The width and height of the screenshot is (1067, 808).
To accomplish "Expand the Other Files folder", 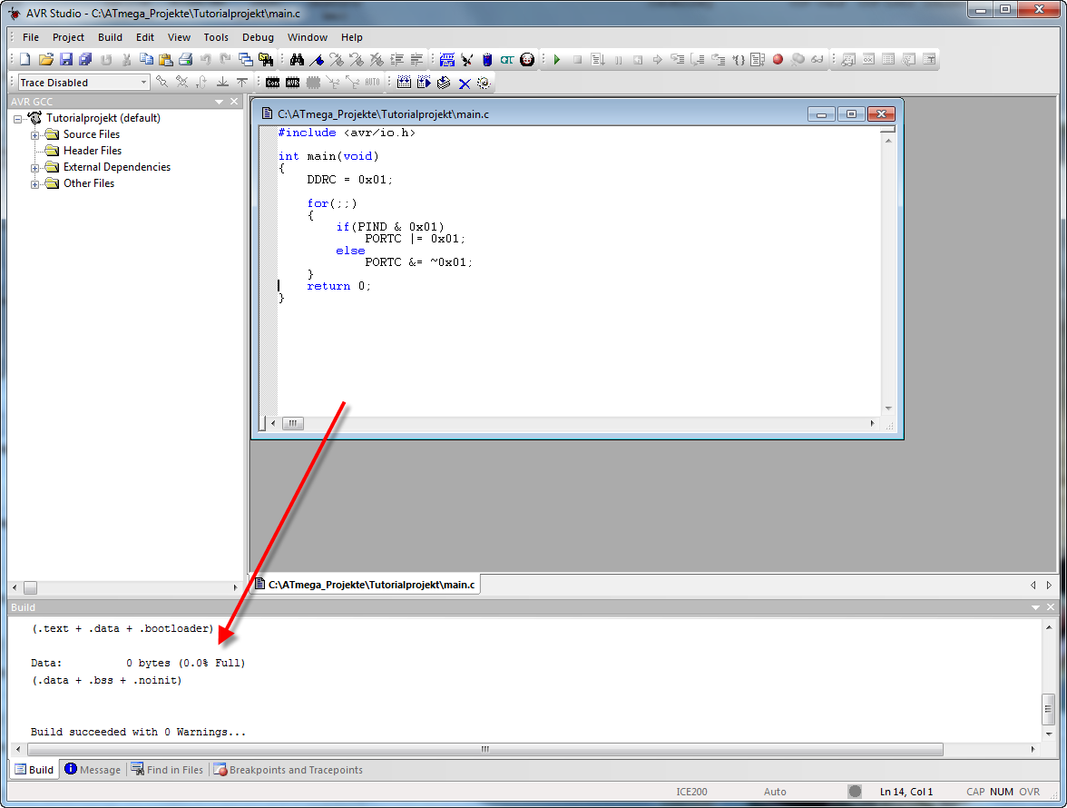I will pyautogui.click(x=34, y=183).
